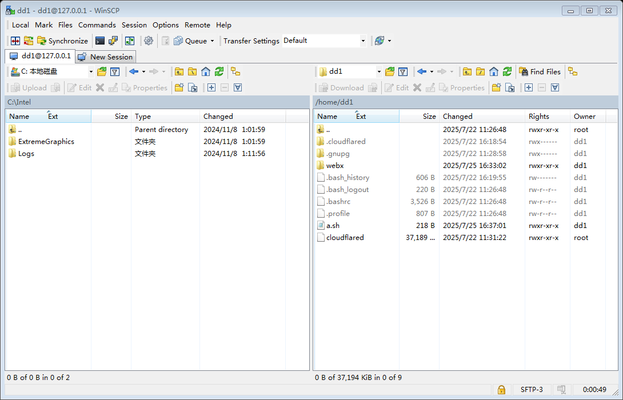Open the Commands menu
The image size is (623, 400).
tap(97, 25)
